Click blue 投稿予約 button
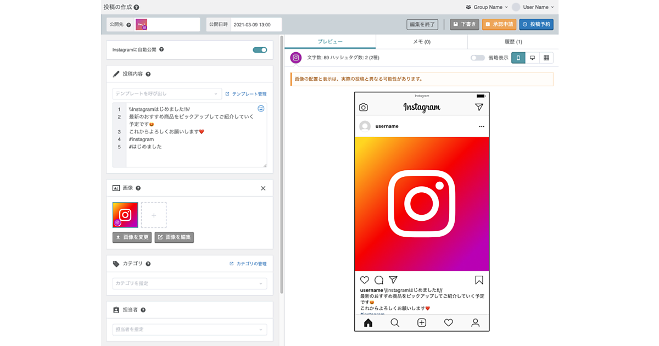The height and width of the screenshot is (346, 659). tap(537, 24)
